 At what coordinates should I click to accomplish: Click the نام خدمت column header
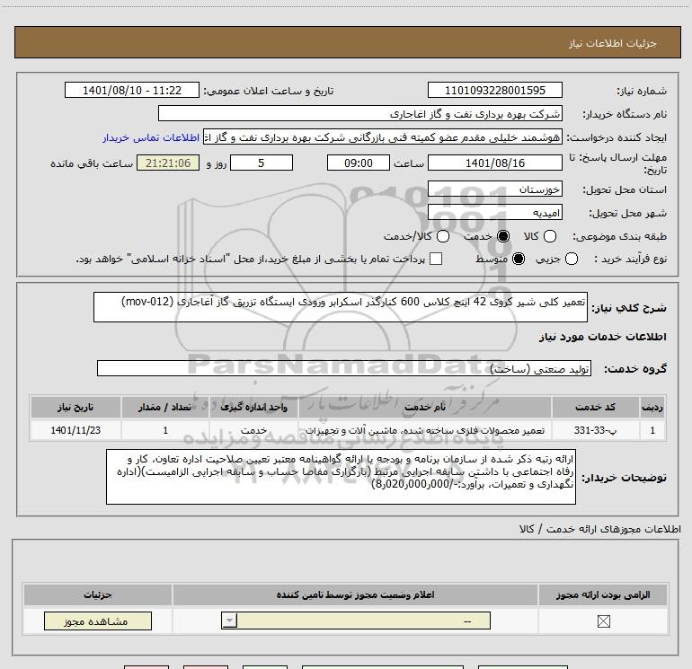[424, 407]
